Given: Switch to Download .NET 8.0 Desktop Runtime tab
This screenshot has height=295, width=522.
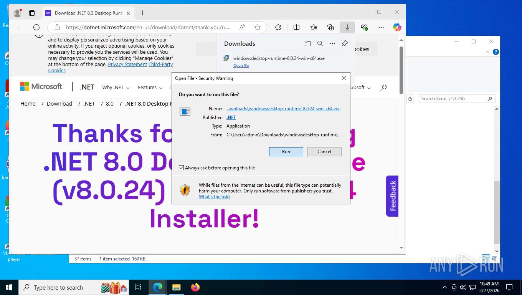Looking at the screenshot, I should tap(89, 13).
